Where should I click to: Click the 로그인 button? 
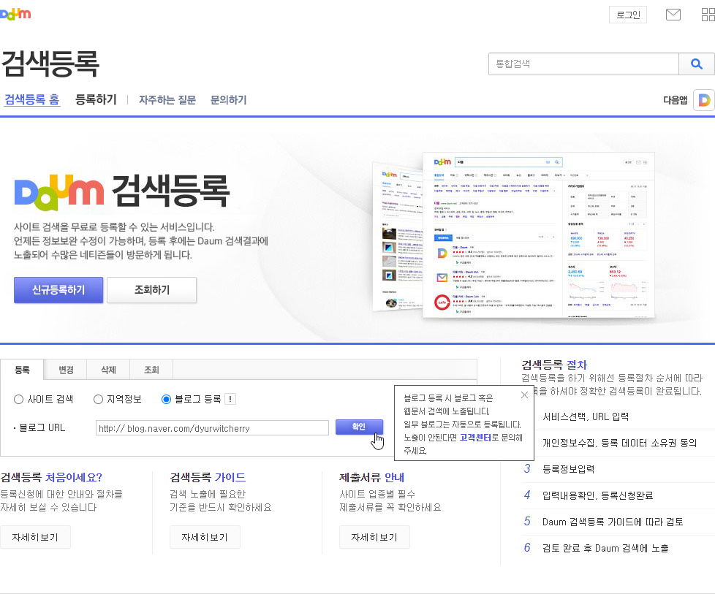(628, 15)
